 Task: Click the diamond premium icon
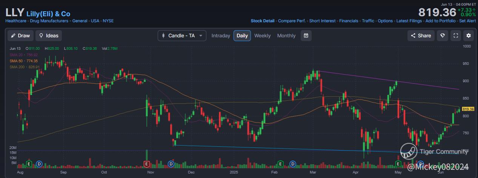click(x=443, y=35)
